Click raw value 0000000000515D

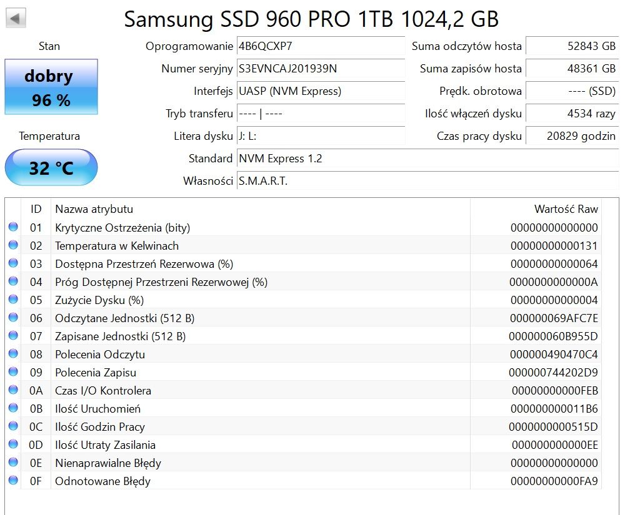553,426
